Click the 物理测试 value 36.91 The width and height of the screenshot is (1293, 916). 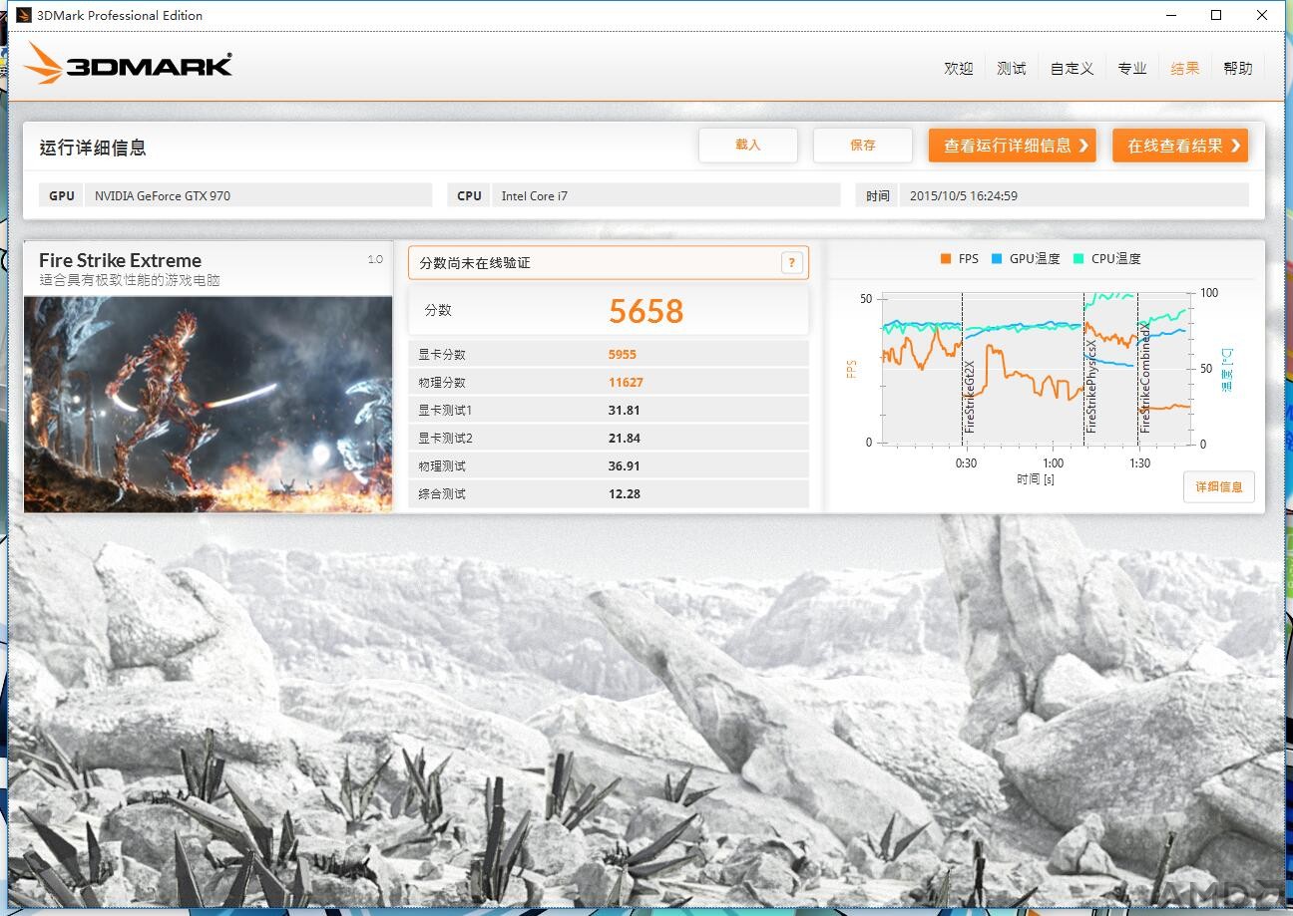(625, 466)
